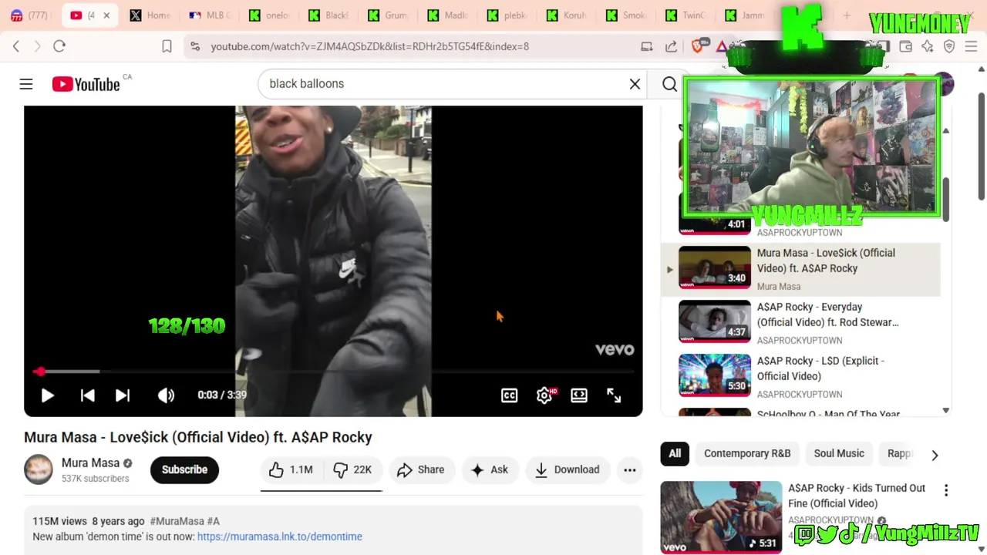
Task: Switch to the (777) first tab
Action: [29, 15]
